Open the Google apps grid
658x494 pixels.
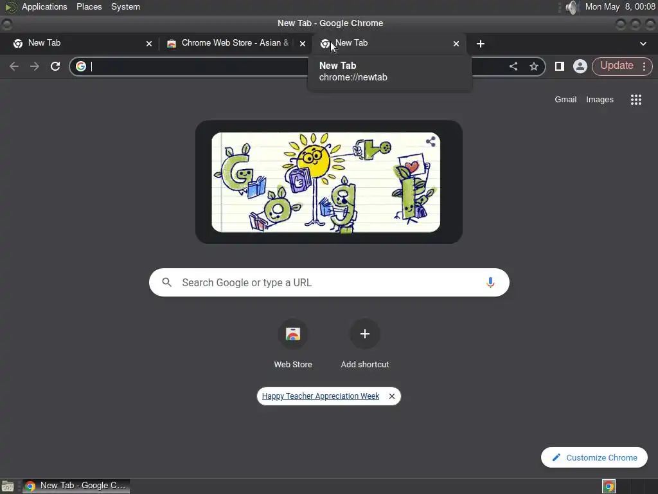pyautogui.click(x=636, y=100)
